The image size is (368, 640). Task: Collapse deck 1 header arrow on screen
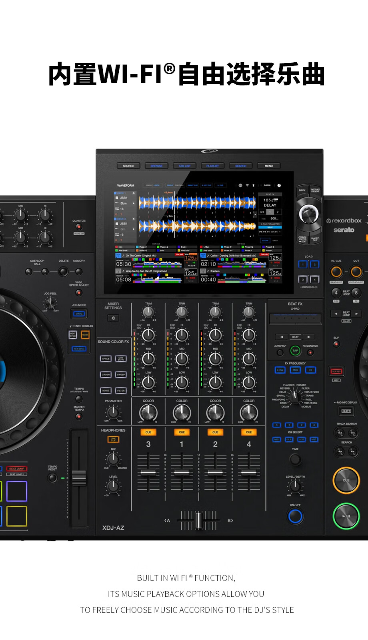click(134, 193)
